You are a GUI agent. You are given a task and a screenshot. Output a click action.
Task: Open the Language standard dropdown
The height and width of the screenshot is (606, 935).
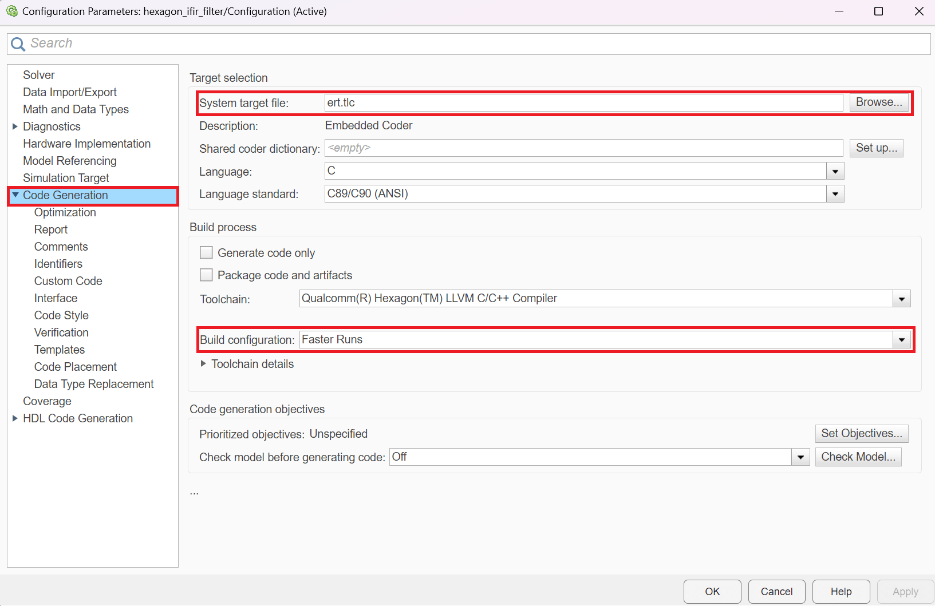(x=835, y=193)
